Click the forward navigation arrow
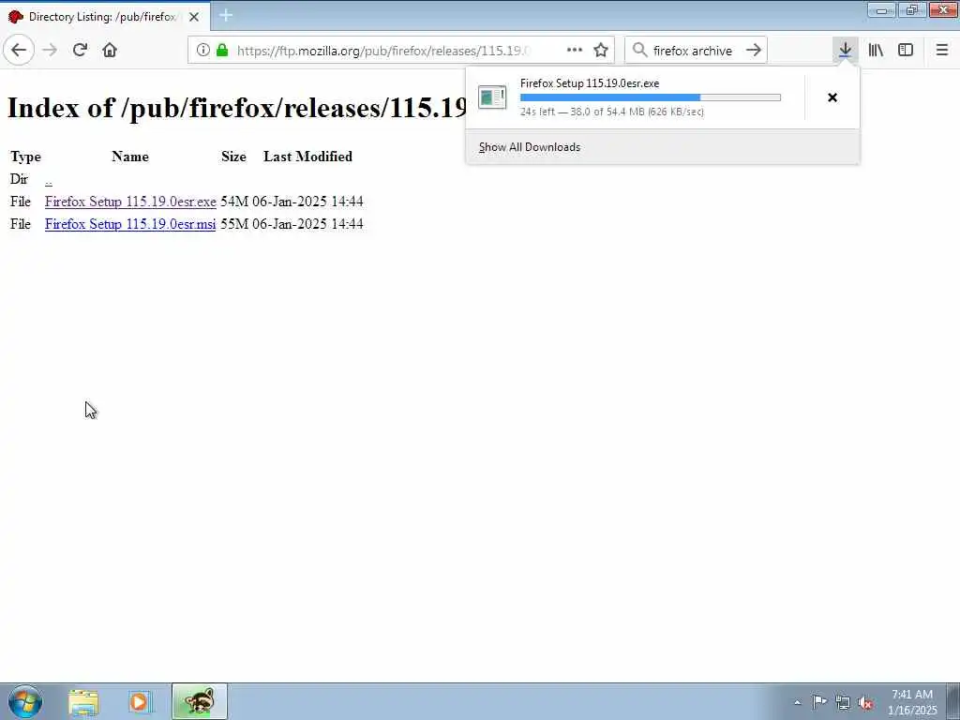Viewport: 960px width, 720px height. (51, 50)
